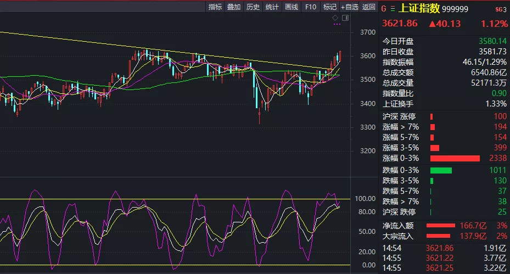Click 返回 to go back
This screenshot has width=510, height=274.
[x=368, y=7]
